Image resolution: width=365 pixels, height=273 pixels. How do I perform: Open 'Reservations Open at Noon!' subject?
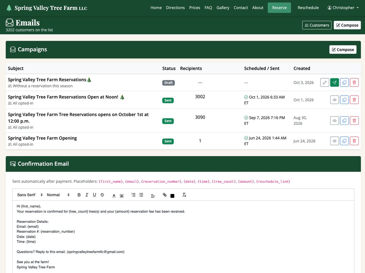tap(66, 97)
